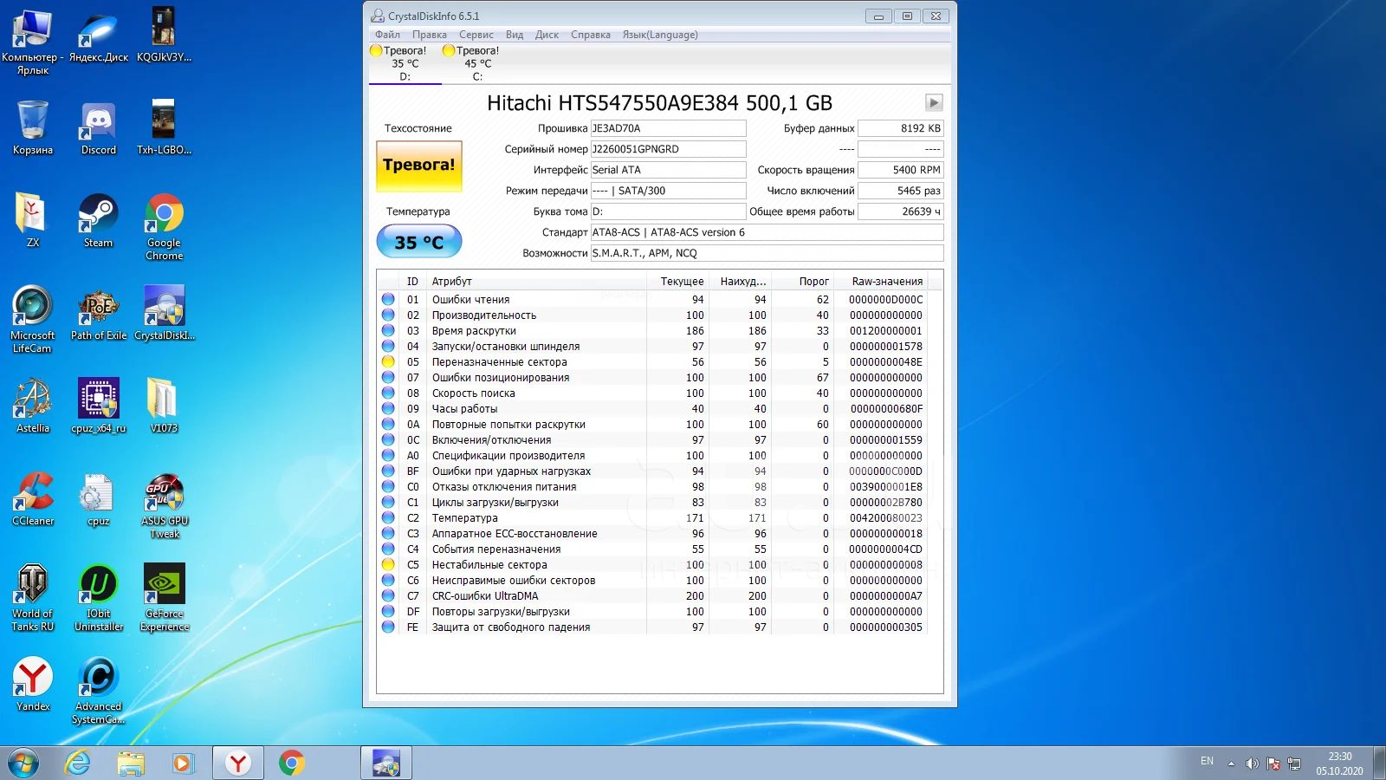This screenshot has height=780, width=1386.
Task: Open cpuz_x64_ru desktop icon
Action: point(98,406)
